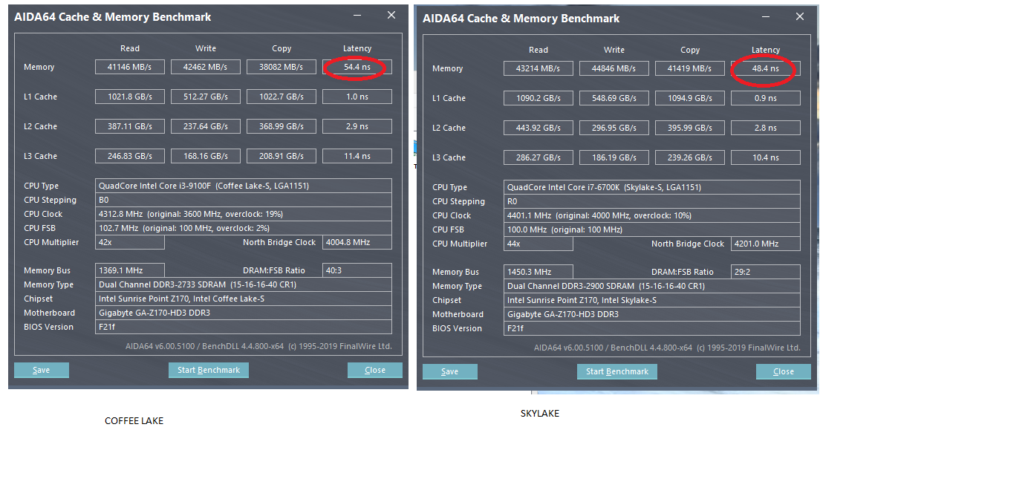Viewport: 1025px width, 482px height.
Task: Click CPU Type field showing i7-6700K
Action: (x=652, y=187)
